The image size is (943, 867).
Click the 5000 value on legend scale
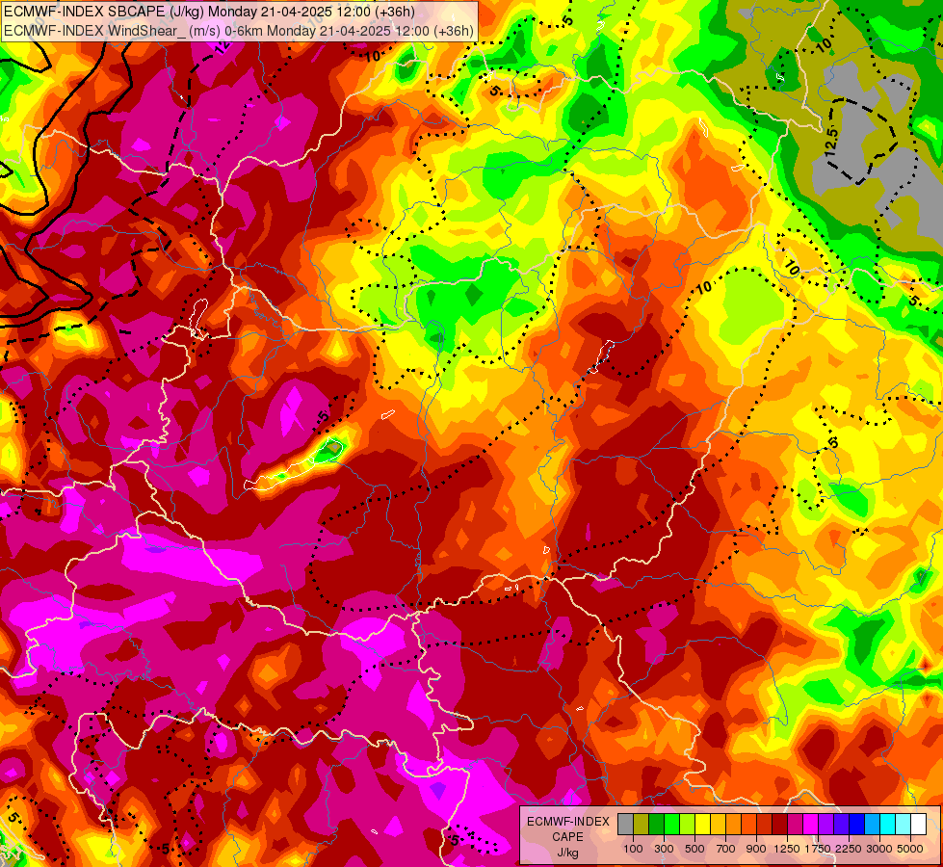click(911, 849)
